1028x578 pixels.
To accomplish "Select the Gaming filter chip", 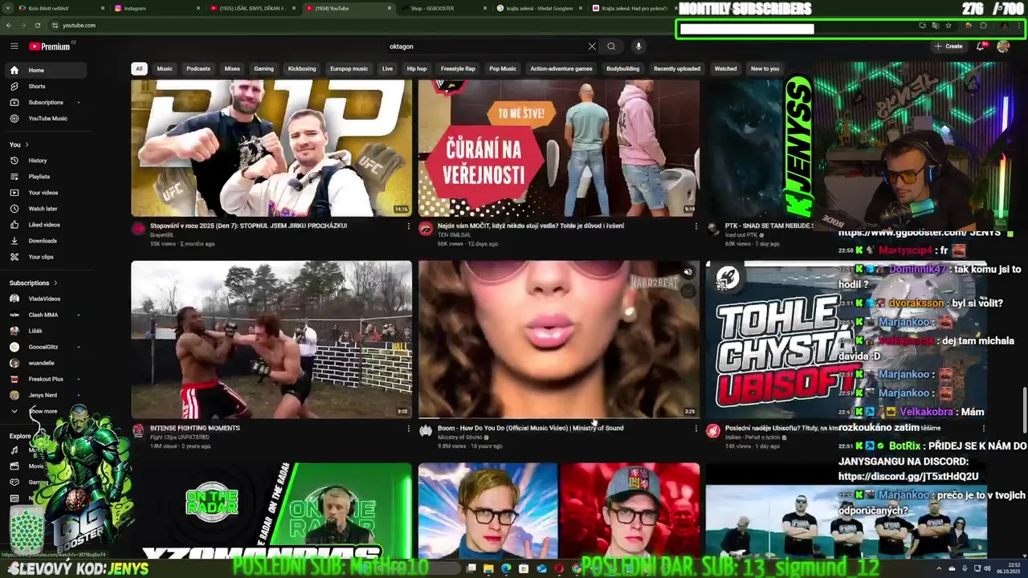I will 263,69.
